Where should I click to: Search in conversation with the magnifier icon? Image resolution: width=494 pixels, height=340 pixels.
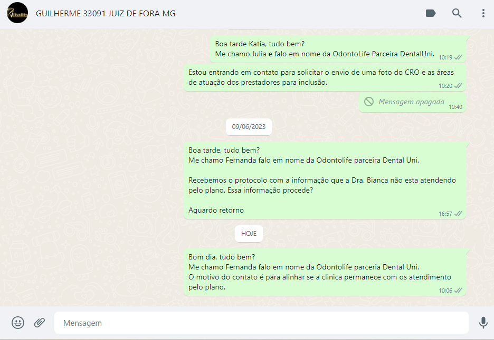[457, 13]
